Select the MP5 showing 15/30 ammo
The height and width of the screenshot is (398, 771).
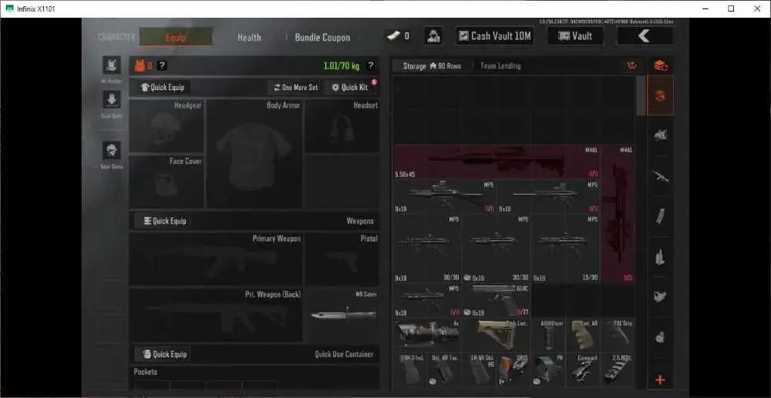pyautogui.click(x=565, y=249)
